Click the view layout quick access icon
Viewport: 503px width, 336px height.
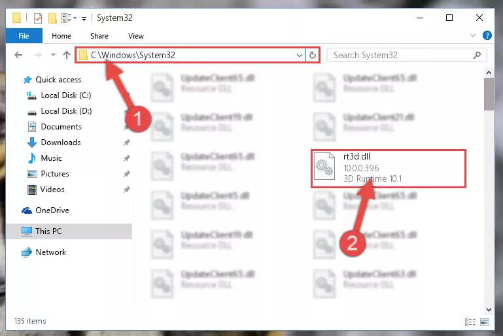67,18
